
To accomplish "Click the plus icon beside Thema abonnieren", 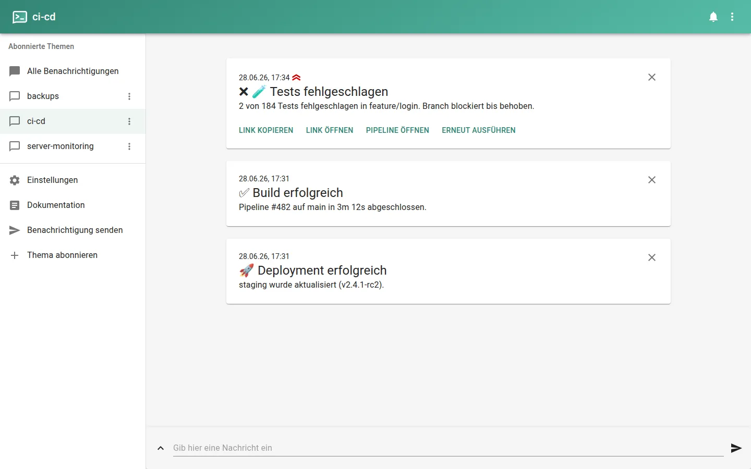I will coord(15,255).
